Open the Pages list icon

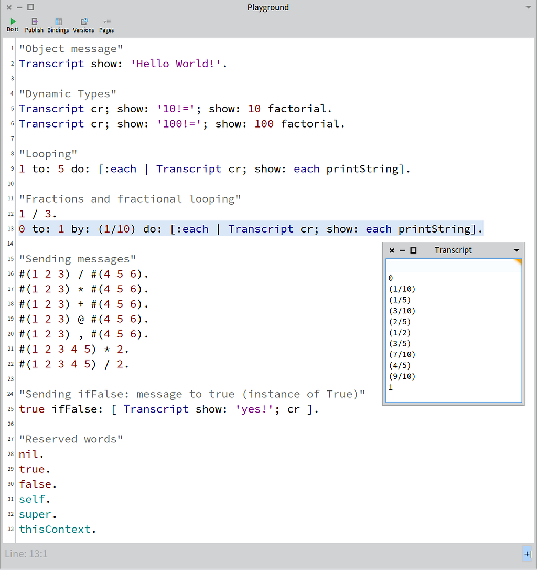(106, 25)
